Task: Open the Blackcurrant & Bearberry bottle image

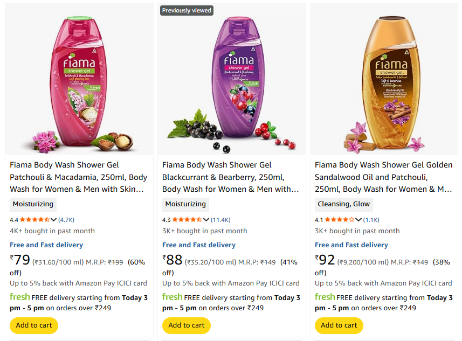Action: [231, 81]
